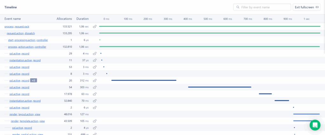
Task: Click the lock icon in the 70 ms instantiation.active_record row
Action: (x=95, y=101)
